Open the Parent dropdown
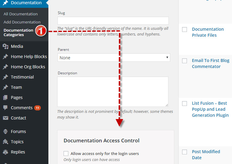 [x=113, y=58]
